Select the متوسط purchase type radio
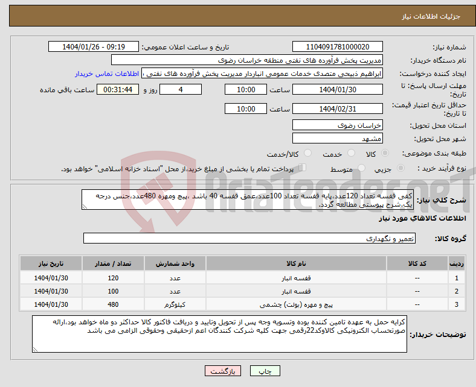 pyautogui.click(x=361, y=168)
